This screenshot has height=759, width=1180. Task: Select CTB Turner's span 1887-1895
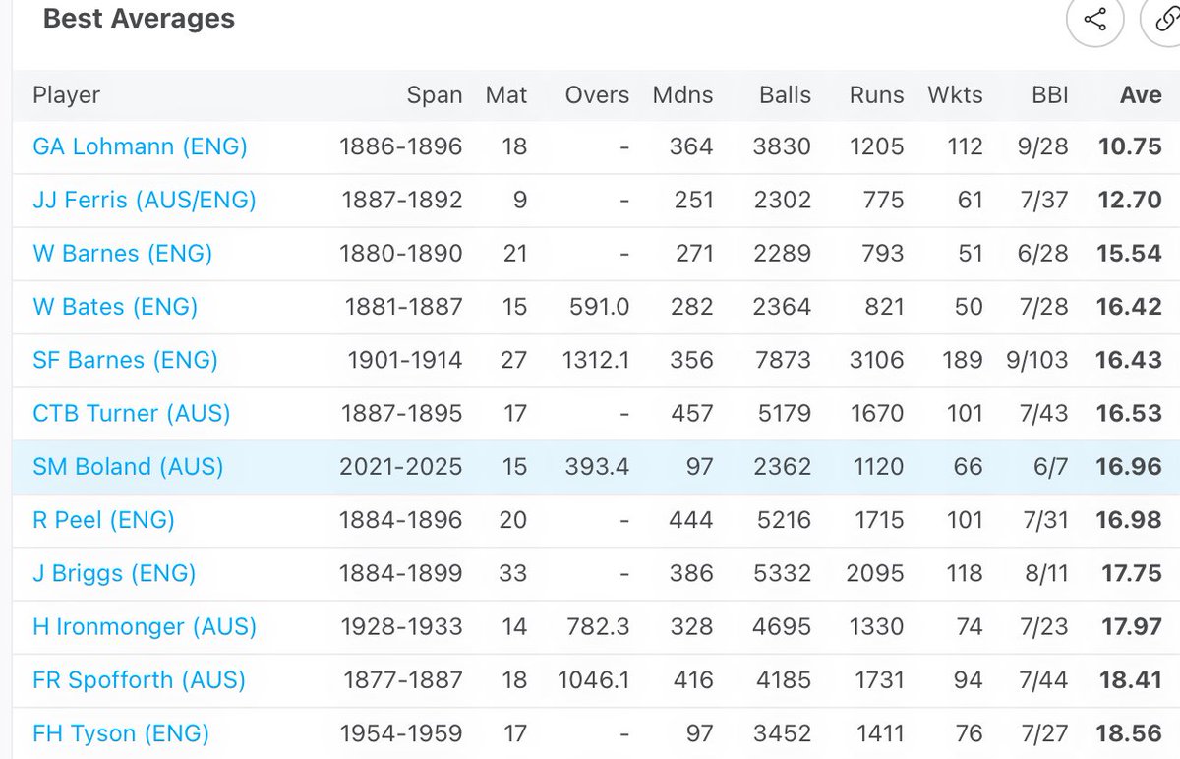[x=401, y=413]
